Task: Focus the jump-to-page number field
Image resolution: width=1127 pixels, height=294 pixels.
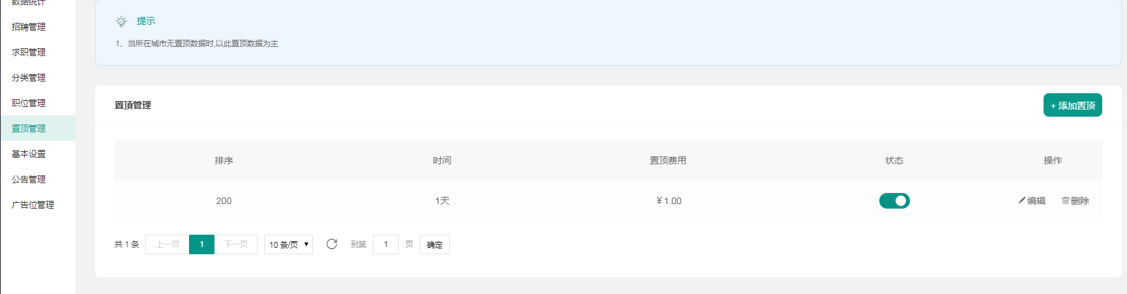Action: click(386, 244)
